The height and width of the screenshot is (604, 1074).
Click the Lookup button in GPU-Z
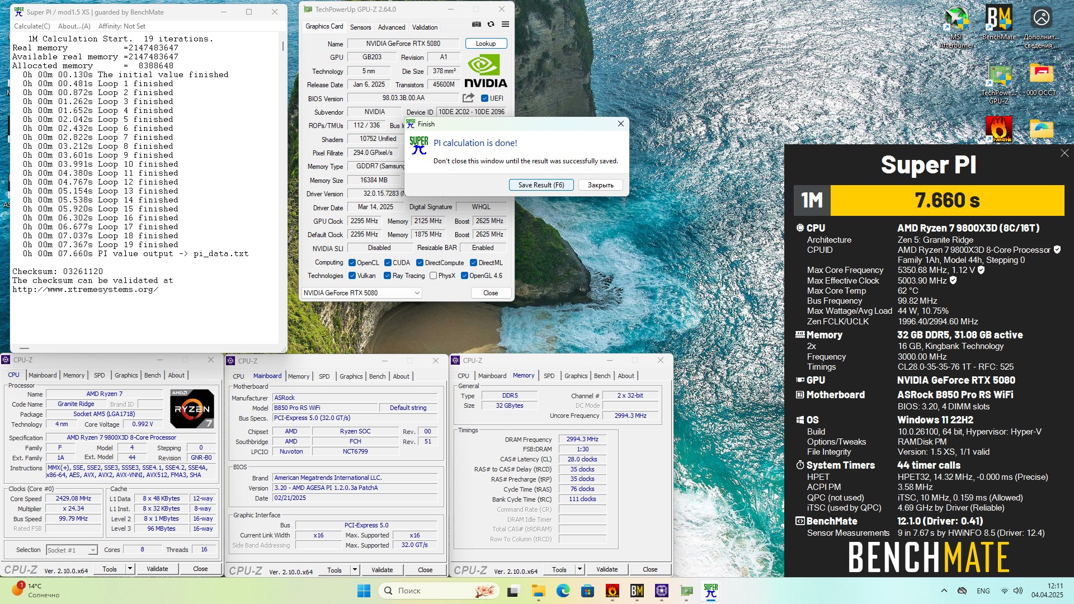coord(486,44)
